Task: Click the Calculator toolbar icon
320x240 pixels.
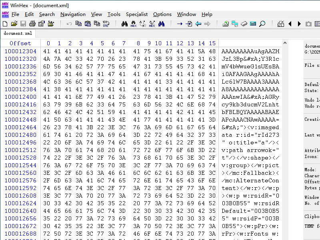Action: [x=253, y=24]
